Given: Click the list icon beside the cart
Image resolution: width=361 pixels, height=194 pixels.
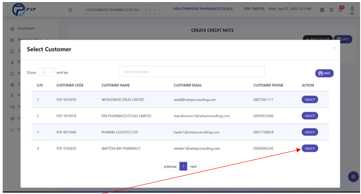Looking at the screenshot, I should point(322,9).
